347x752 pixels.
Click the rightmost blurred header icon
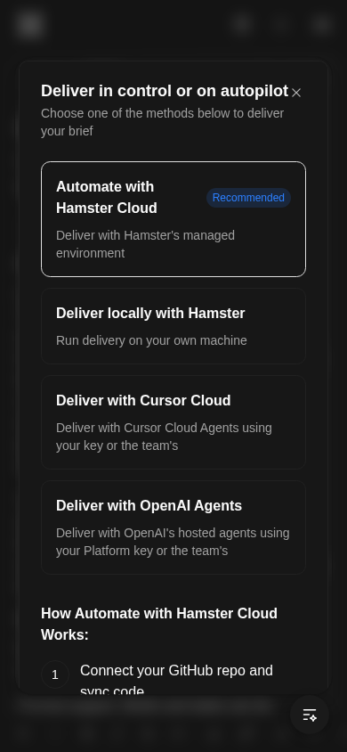pos(321,24)
